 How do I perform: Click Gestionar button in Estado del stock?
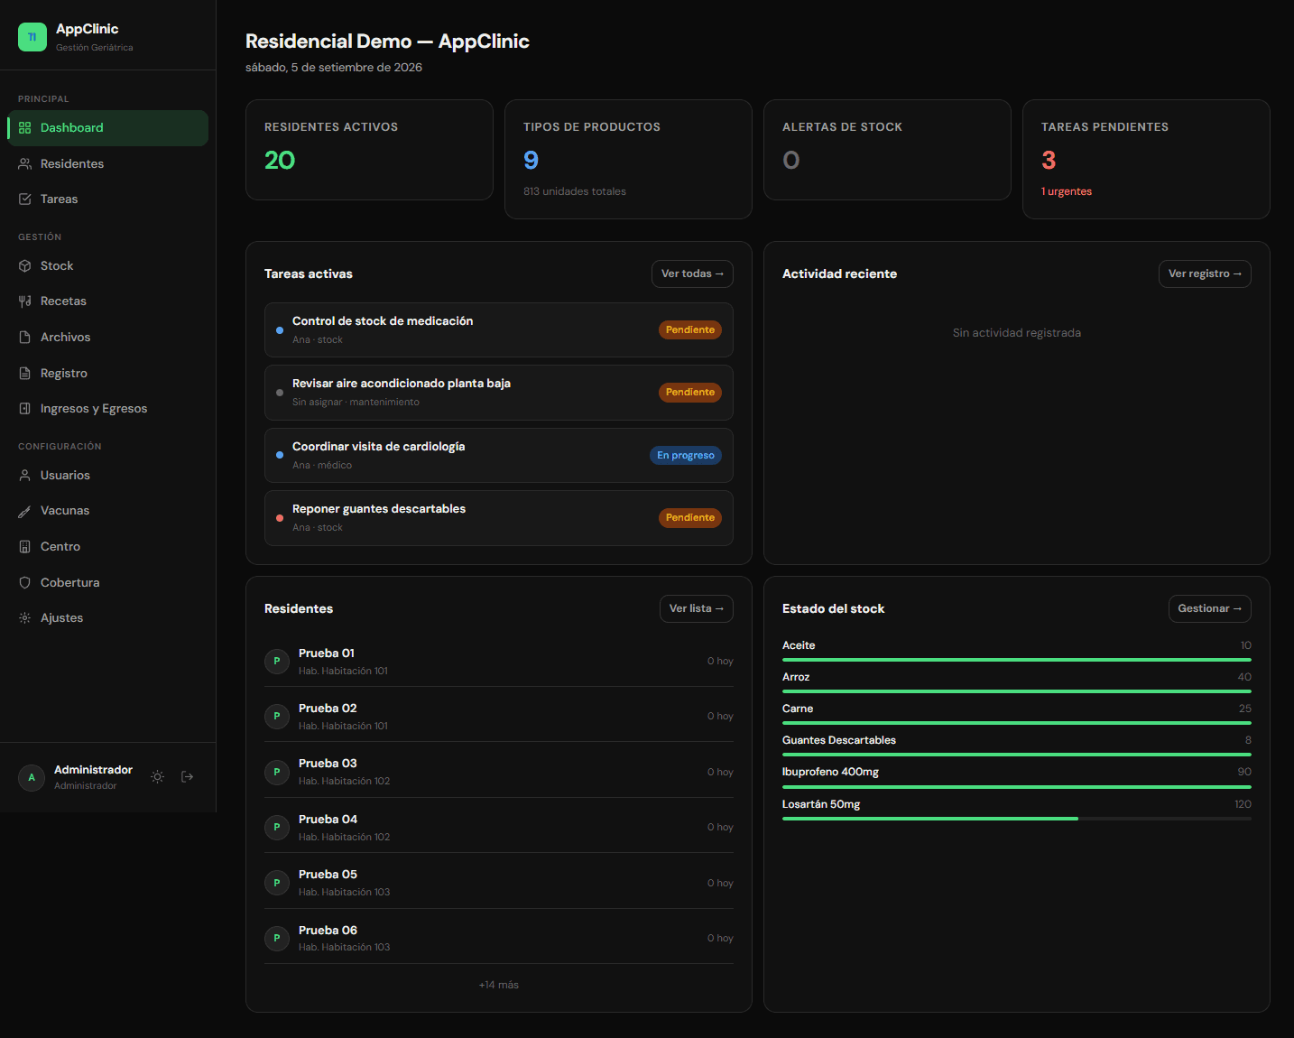tap(1210, 609)
